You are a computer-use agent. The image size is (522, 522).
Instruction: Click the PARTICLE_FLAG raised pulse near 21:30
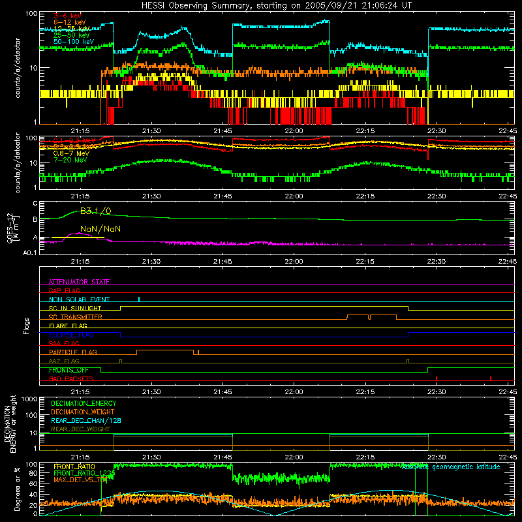[165, 352]
